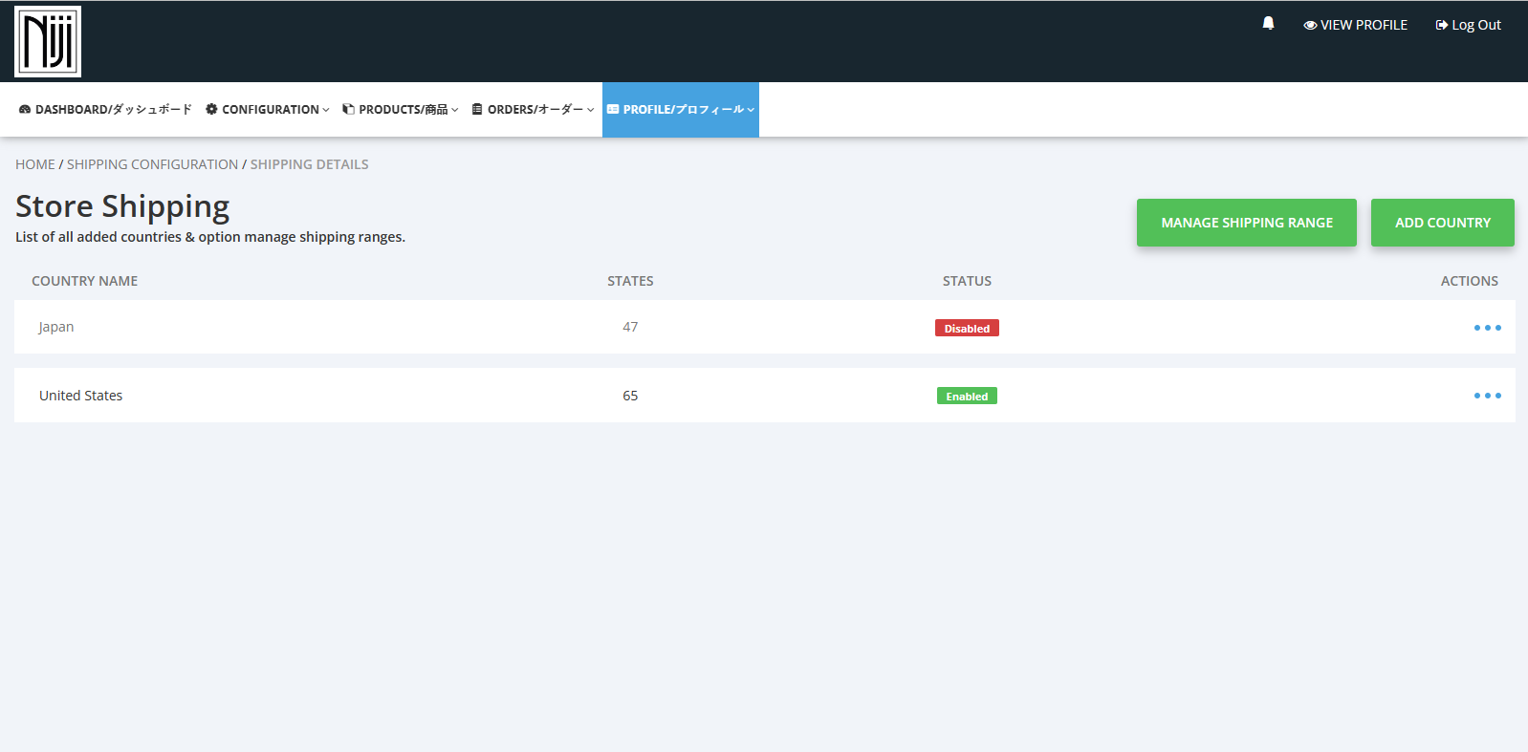Click the Log Out exit icon
The image size is (1528, 752).
(1441, 26)
